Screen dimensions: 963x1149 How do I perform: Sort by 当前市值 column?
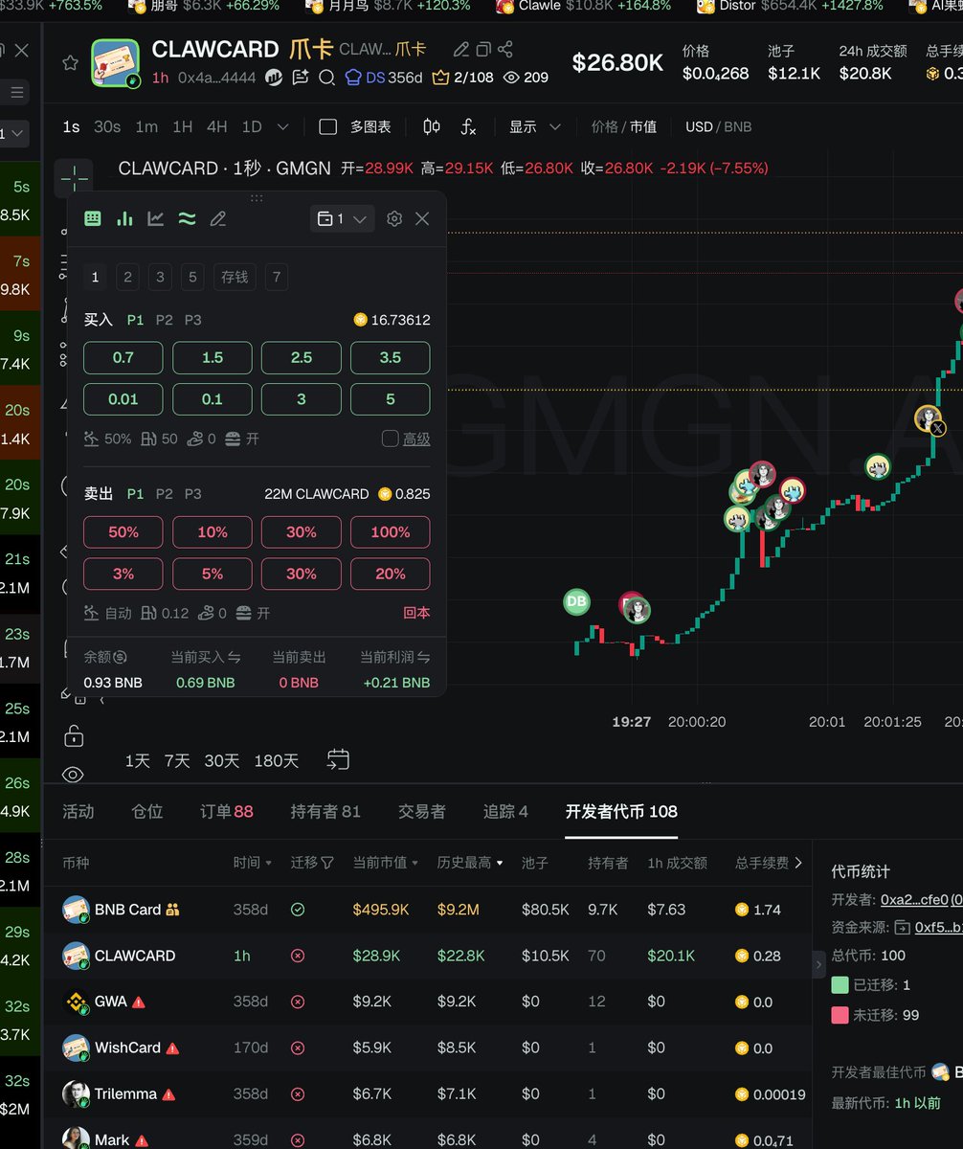coord(386,863)
